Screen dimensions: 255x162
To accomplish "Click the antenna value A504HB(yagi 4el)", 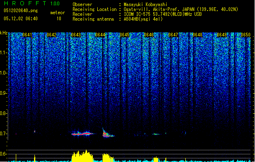I will tap(143, 19).
